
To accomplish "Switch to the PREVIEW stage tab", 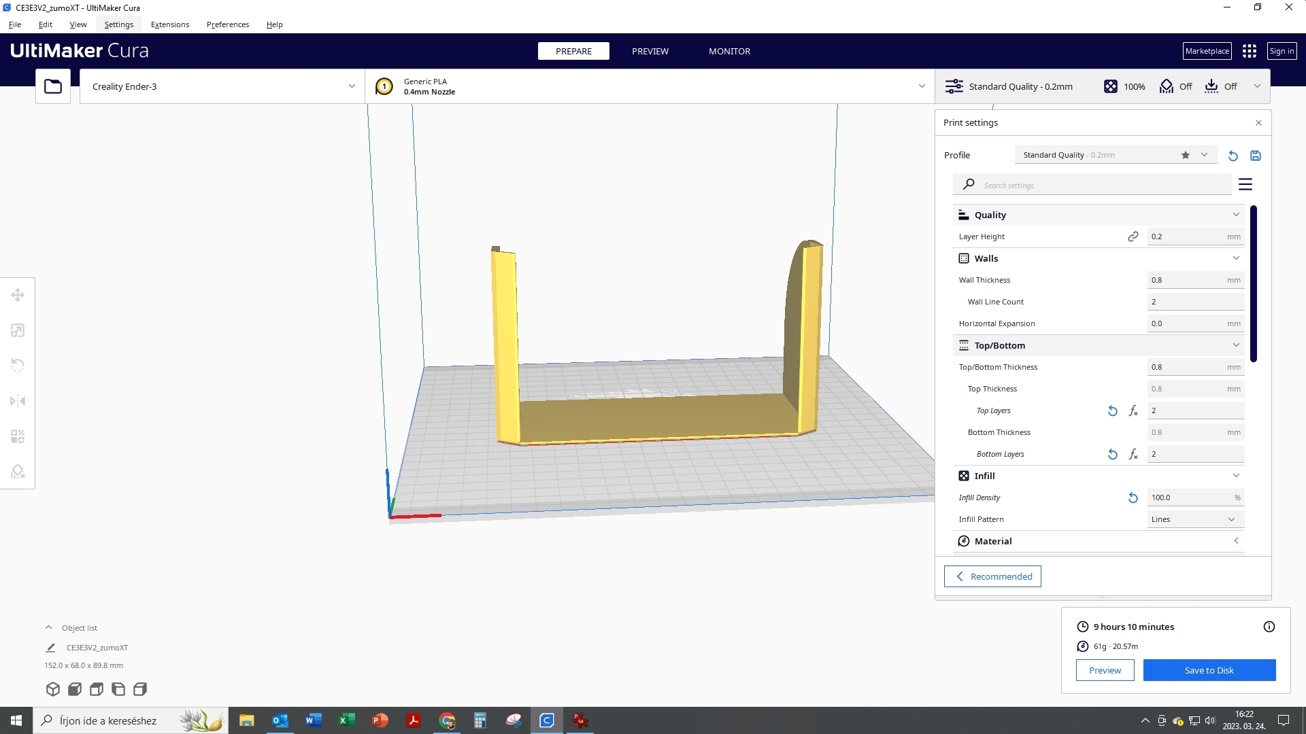I will 650,51.
